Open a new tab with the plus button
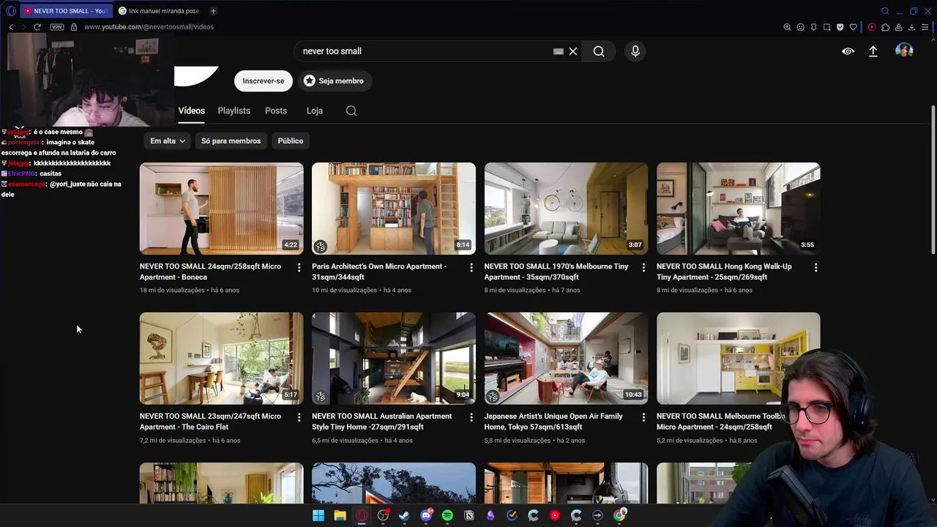The height and width of the screenshot is (527, 937). coord(213,11)
